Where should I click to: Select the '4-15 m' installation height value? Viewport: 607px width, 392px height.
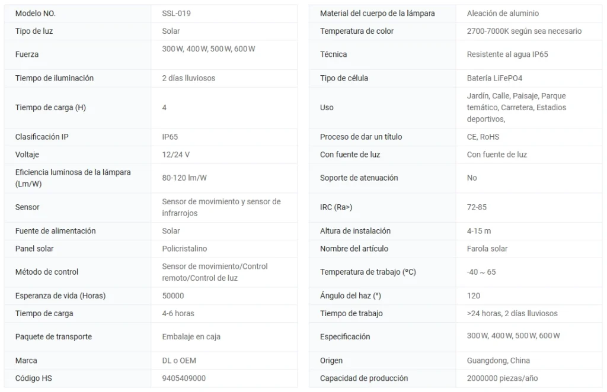click(x=479, y=231)
